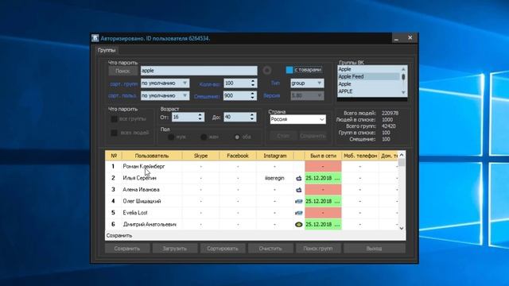Select the 'муж' gender radio button

click(171, 137)
